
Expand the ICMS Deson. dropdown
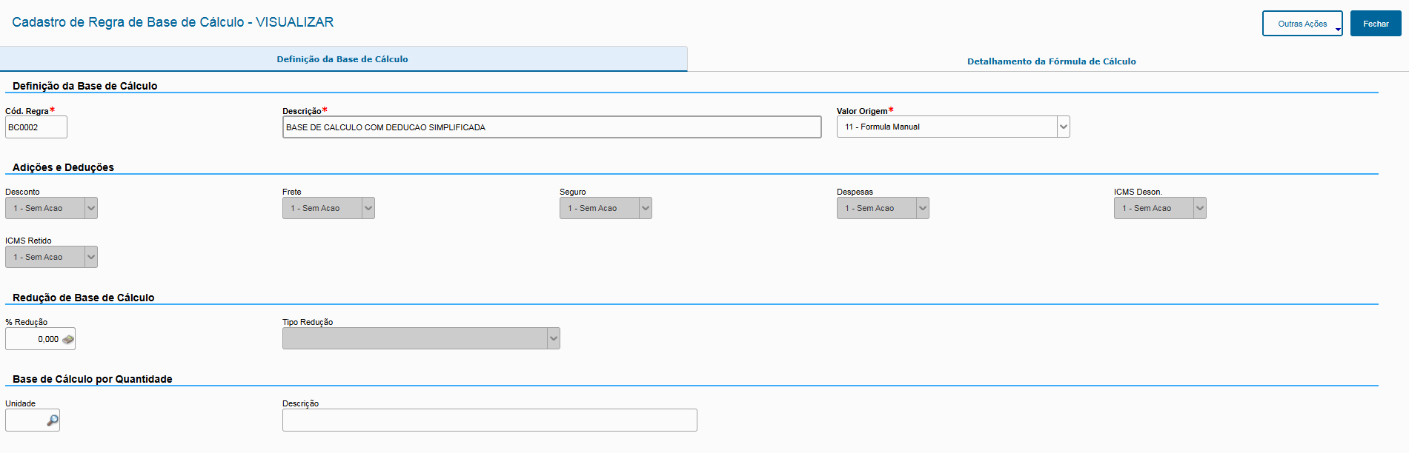[1200, 208]
